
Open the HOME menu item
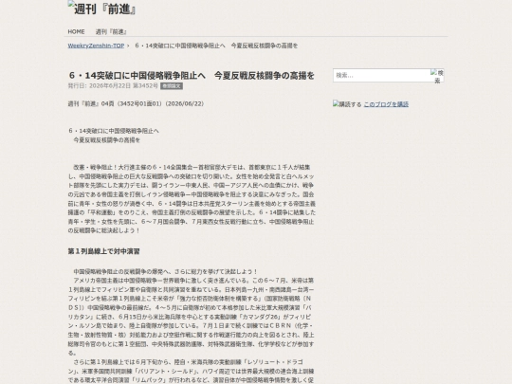pyautogui.click(x=76, y=31)
